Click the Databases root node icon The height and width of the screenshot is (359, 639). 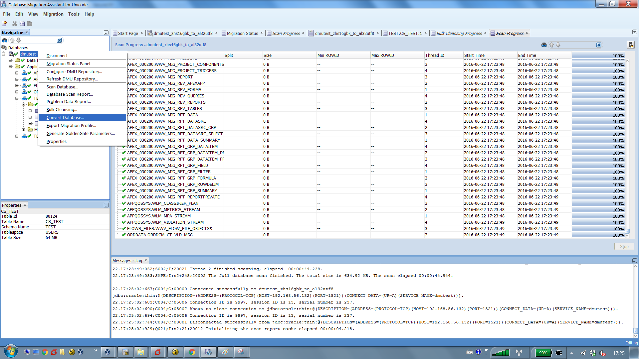pyautogui.click(x=4, y=48)
